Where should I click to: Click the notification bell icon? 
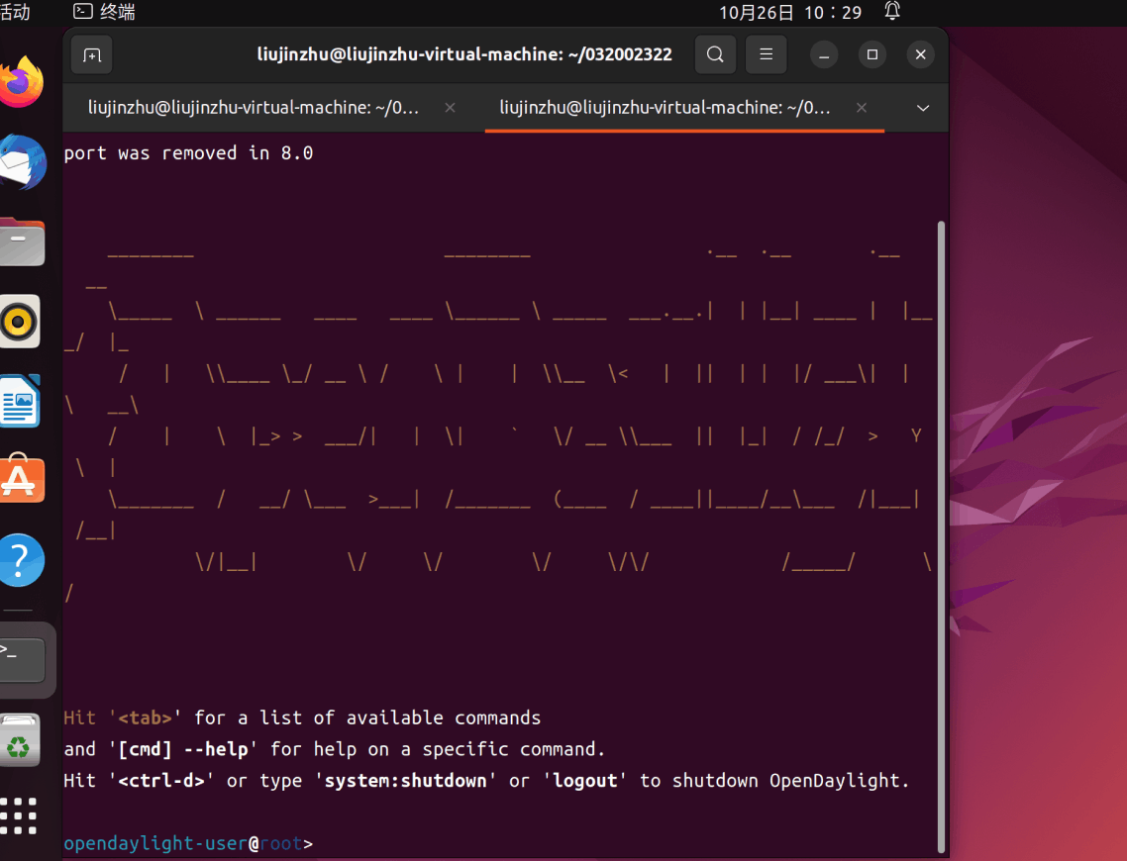tap(892, 11)
